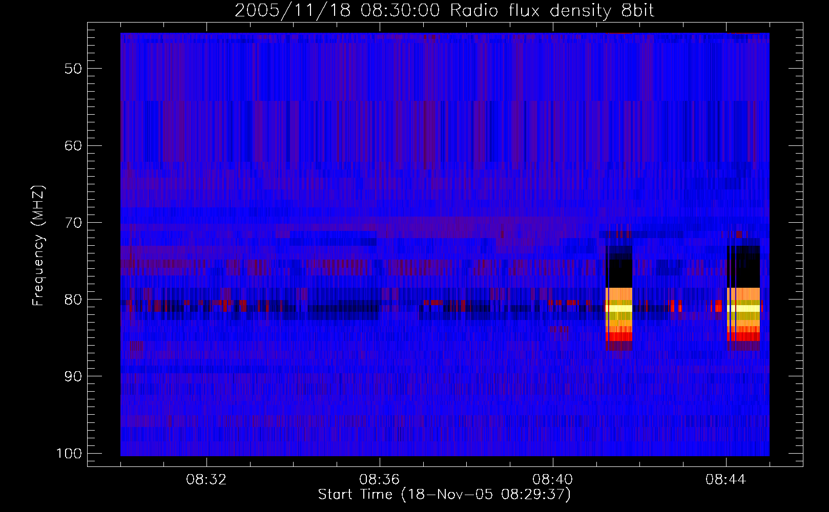
Task: Click the "Frequency (MHZ)" axis label
Action: point(38,246)
